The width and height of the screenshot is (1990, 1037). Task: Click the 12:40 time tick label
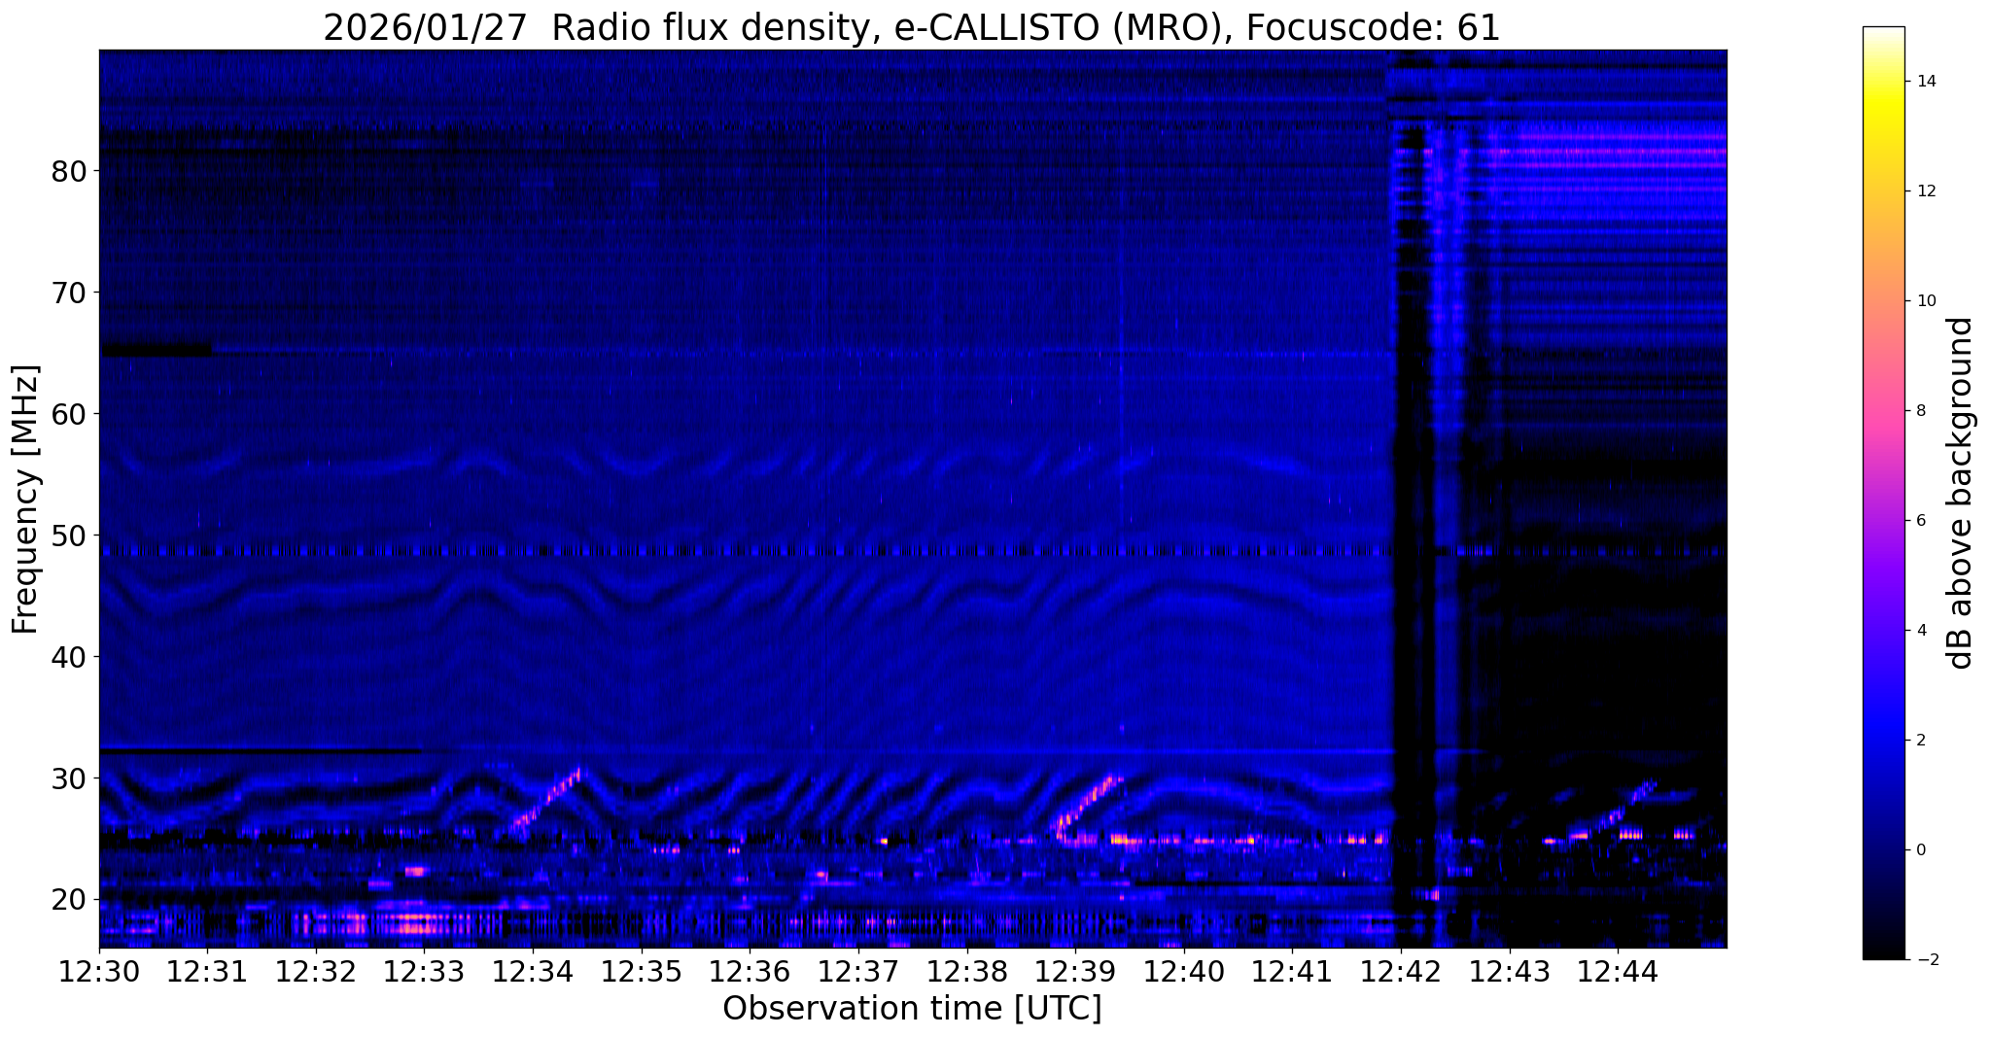point(1184,971)
